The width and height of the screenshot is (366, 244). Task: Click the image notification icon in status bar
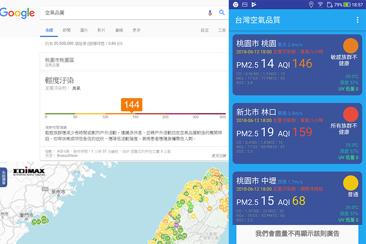245,5
